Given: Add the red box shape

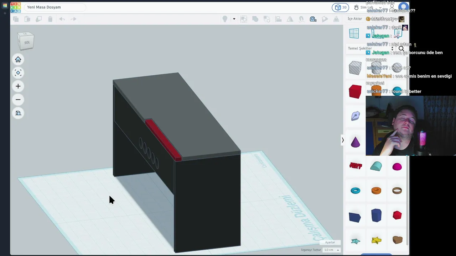Looking at the screenshot, I should 355,92.
